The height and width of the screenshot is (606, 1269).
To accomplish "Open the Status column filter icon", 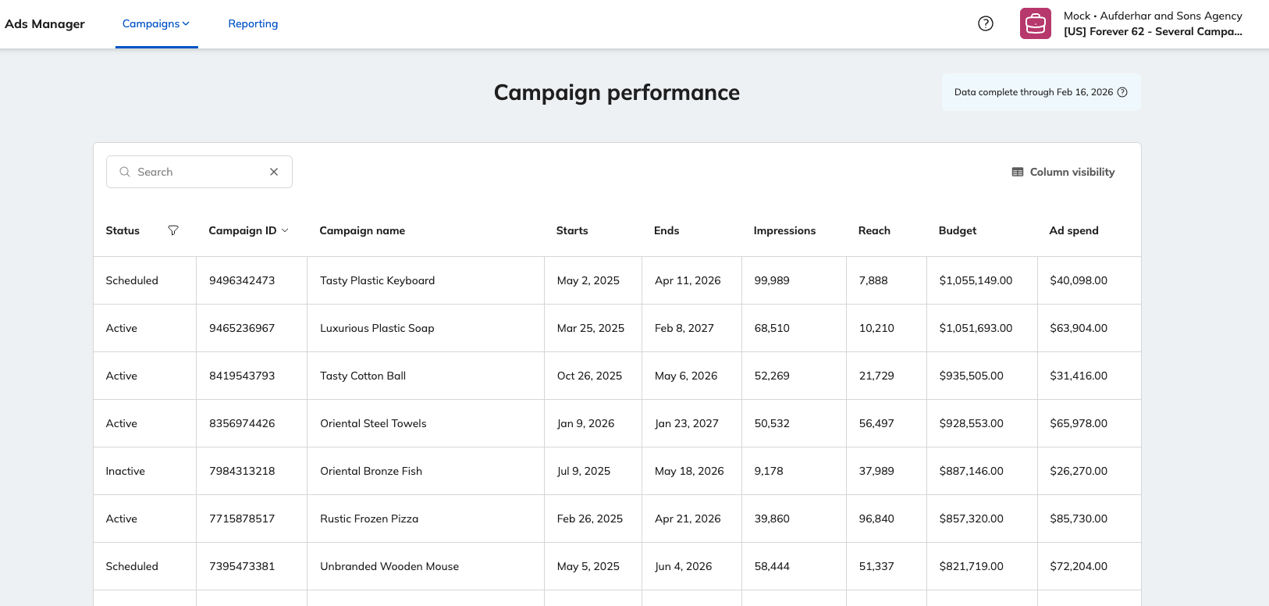I will pos(173,230).
